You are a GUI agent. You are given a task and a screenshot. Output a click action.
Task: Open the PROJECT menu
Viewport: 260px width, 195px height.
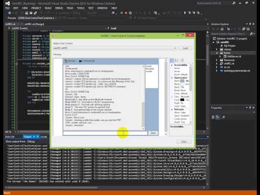(x=36, y=8)
